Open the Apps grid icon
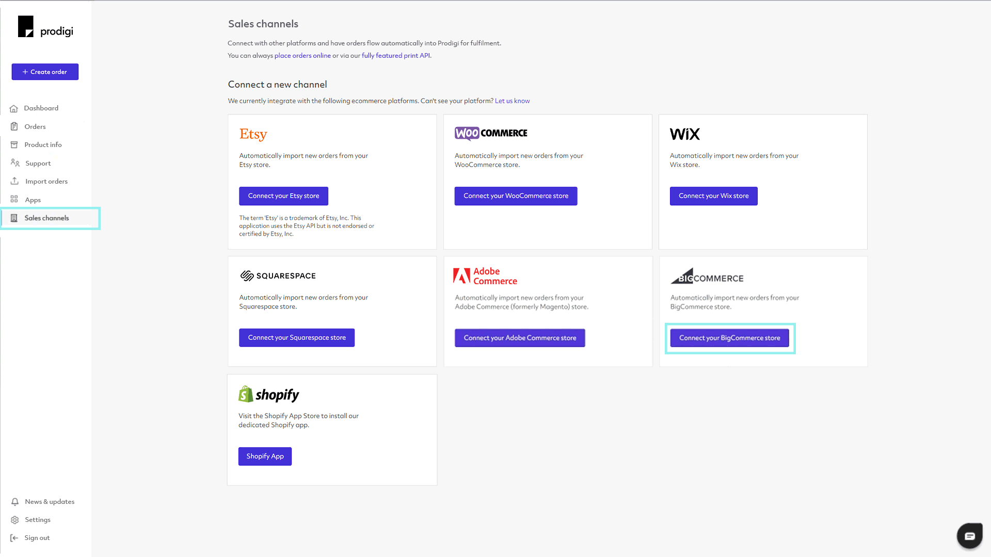Image resolution: width=991 pixels, height=557 pixels. [x=14, y=199]
